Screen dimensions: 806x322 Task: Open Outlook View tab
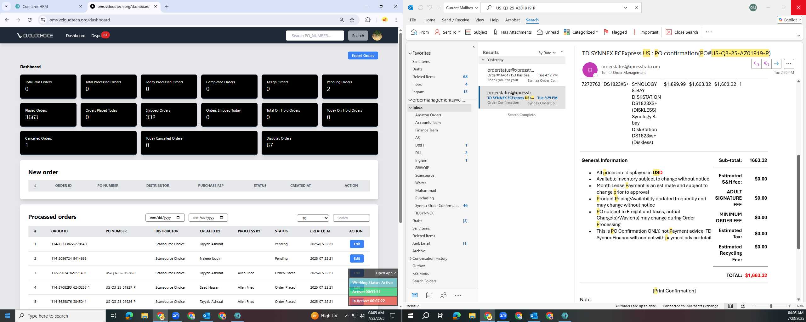(480, 20)
